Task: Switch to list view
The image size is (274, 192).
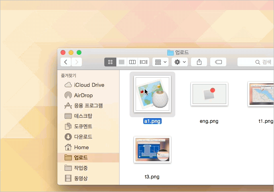Action: point(122,62)
